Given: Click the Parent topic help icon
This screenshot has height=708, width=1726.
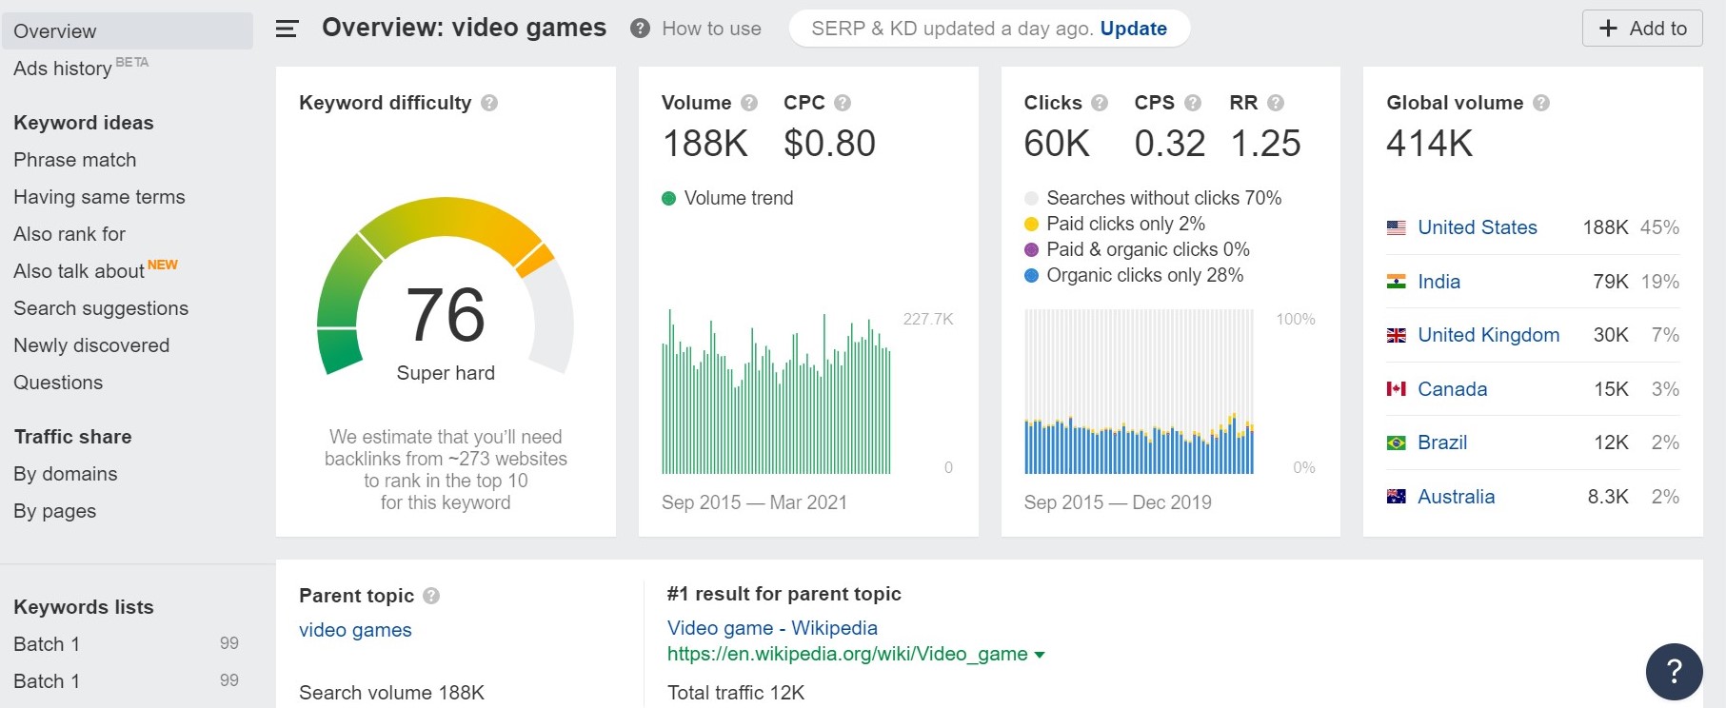Looking at the screenshot, I should (x=431, y=596).
